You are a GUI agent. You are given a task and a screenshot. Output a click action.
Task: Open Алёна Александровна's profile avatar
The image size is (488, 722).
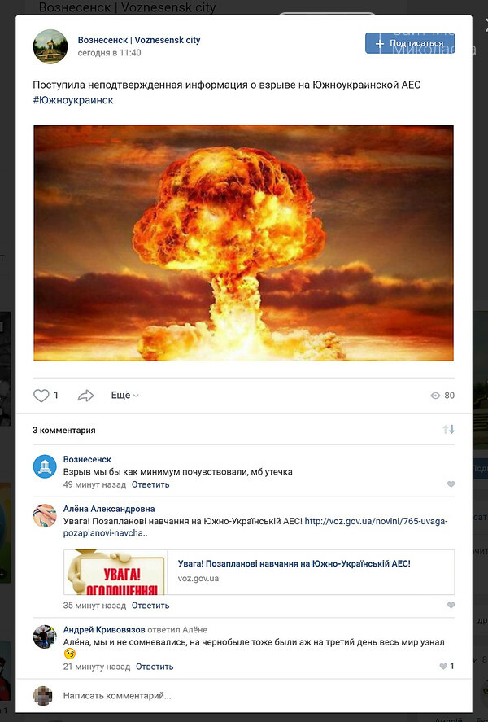click(44, 515)
